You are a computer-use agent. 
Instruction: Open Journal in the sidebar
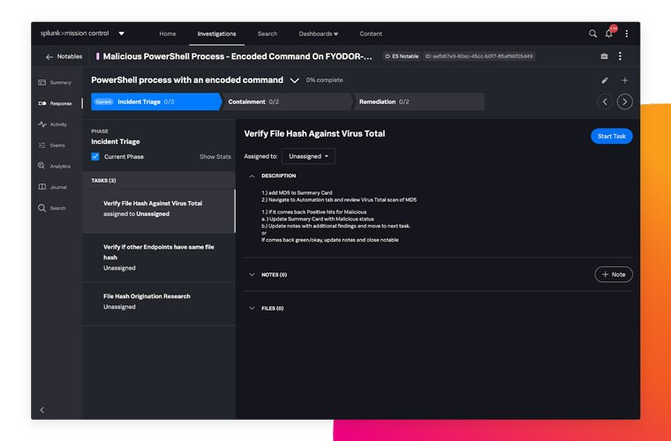(x=53, y=187)
